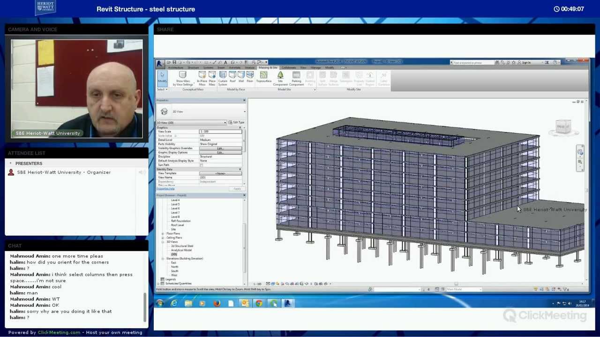
Task: Collapse the Presenters list arrow
Action: (11, 163)
